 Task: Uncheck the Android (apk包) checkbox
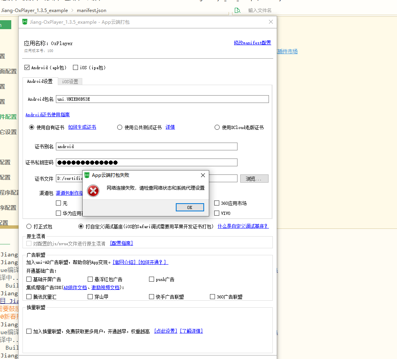click(x=27, y=68)
